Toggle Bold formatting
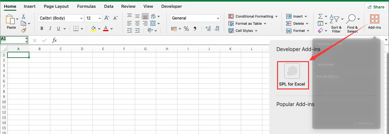The image size is (389, 134). (x=42, y=28)
